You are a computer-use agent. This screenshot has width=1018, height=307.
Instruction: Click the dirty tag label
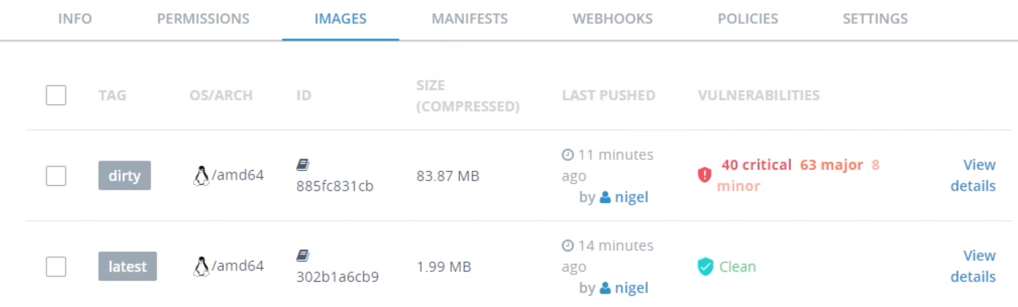(124, 176)
